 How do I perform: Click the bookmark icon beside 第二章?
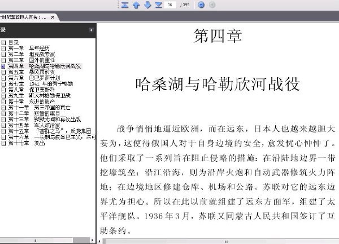pos(3,54)
